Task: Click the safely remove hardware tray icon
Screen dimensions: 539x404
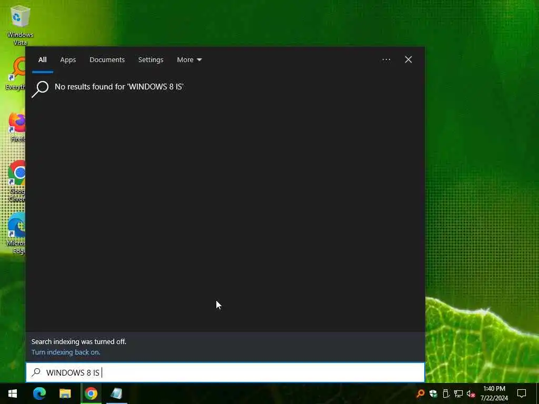Action: [x=446, y=393]
